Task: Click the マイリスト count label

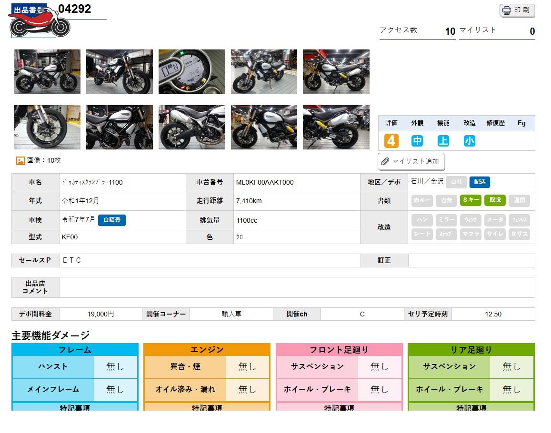Action: pyautogui.click(x=478, y=30)
